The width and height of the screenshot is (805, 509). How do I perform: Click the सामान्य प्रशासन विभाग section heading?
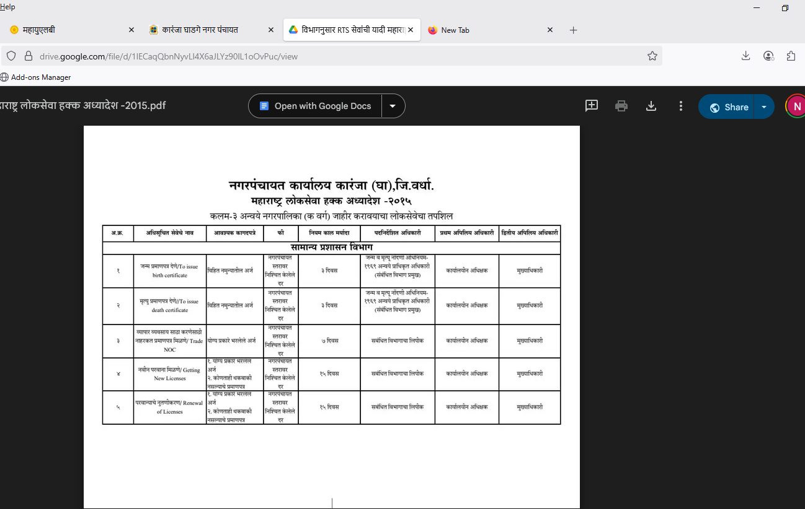click(332, 248)
